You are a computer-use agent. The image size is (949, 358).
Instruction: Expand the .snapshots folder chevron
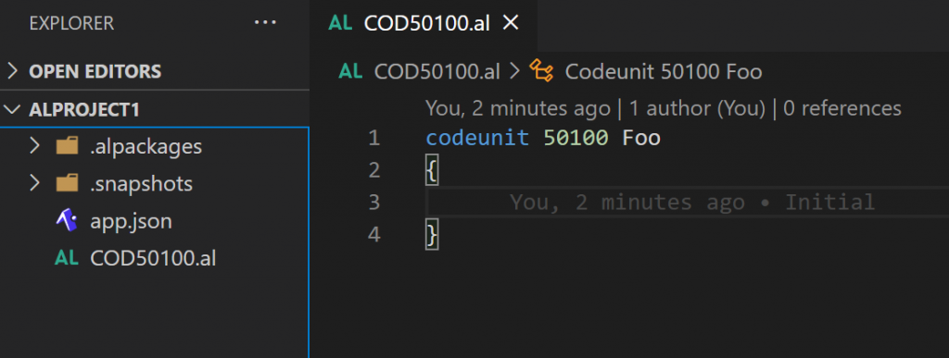[34, 183]
